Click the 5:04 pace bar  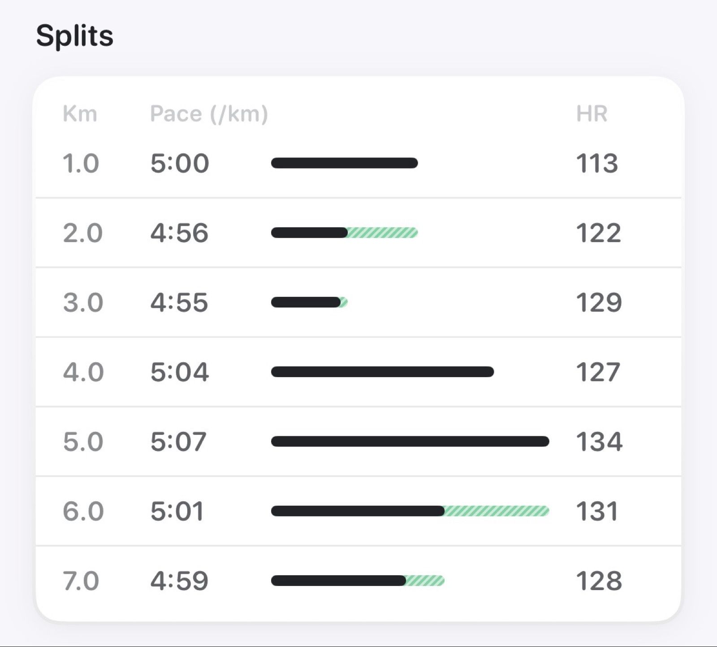[x=382, y=372]
